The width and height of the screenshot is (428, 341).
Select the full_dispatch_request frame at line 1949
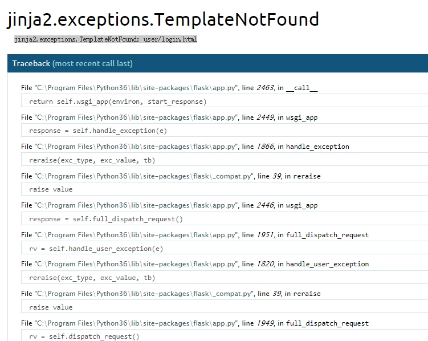(195, 323)
